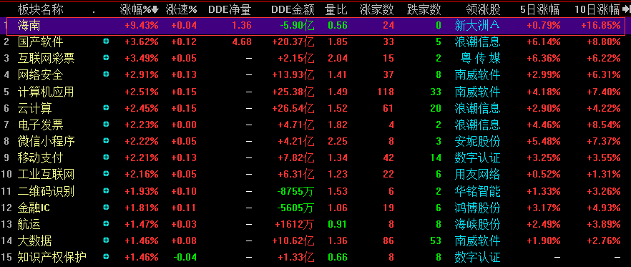Expand the 微信小程序 plus icon
This screenshot has height=267, width=631.
coord(106,141)
